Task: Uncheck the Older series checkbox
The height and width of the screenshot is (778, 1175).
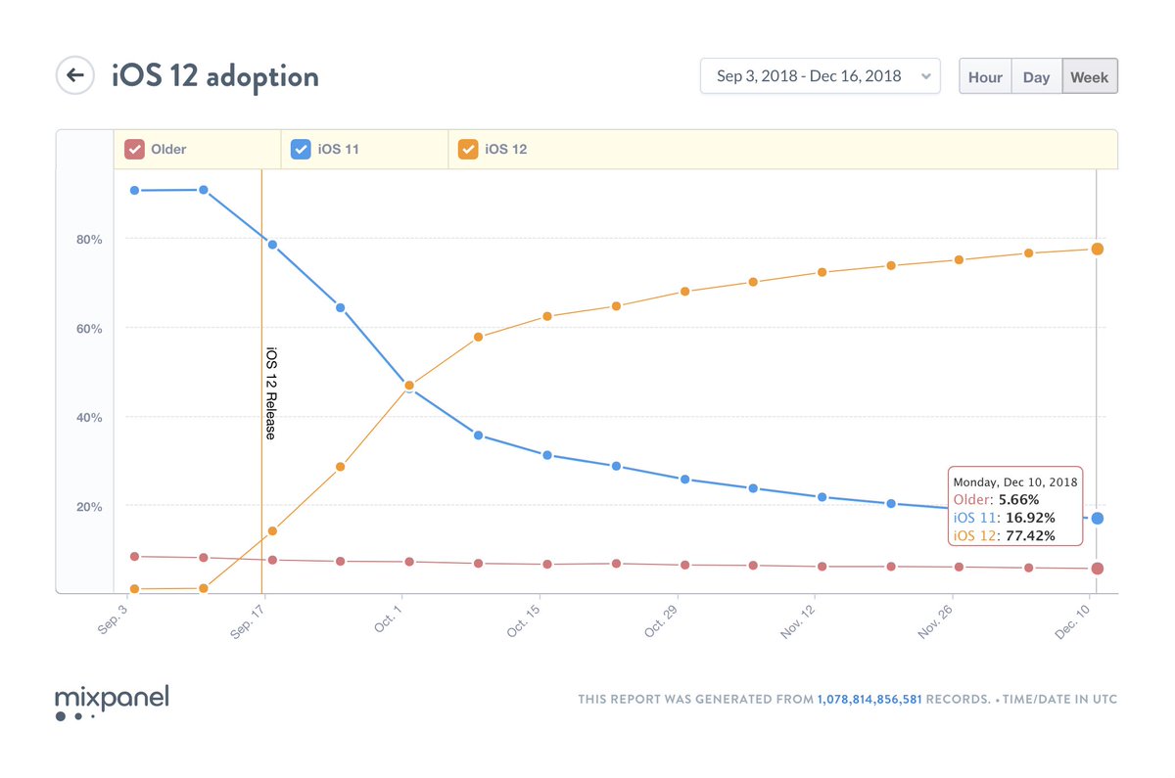Action: tap(134, 150)
